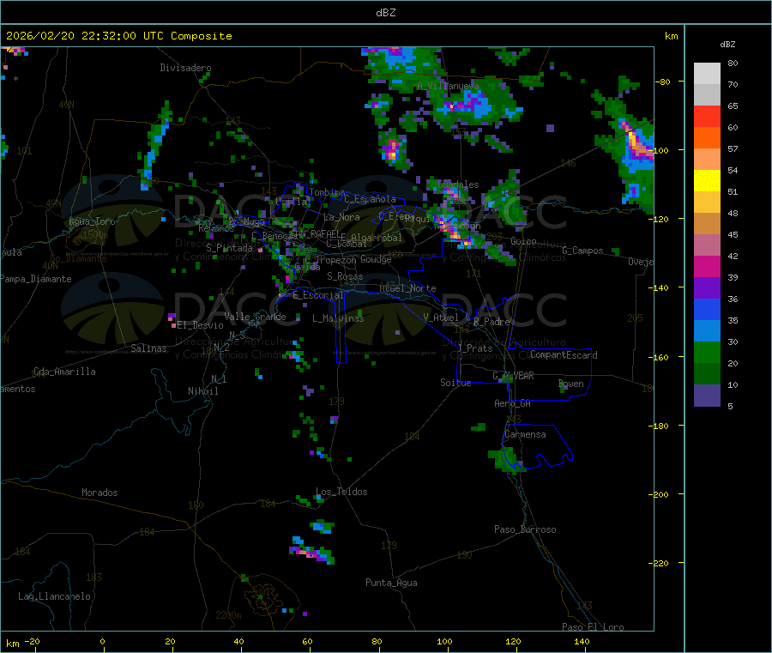The width and height of the screenshot is (772, 653).
Task: Click the 'Soitue' location label
Action: click(455, 383)
